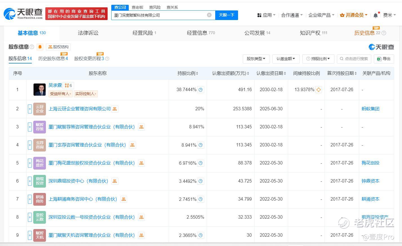Expand row for 上海云玡企业管理咨询有限公司
The height and width of the screenshot is (246, 402).
(x=30, y=109)
